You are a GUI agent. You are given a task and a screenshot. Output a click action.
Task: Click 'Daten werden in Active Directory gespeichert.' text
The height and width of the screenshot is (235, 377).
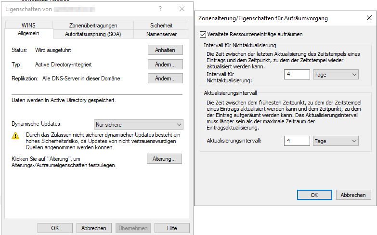[64, 100]
